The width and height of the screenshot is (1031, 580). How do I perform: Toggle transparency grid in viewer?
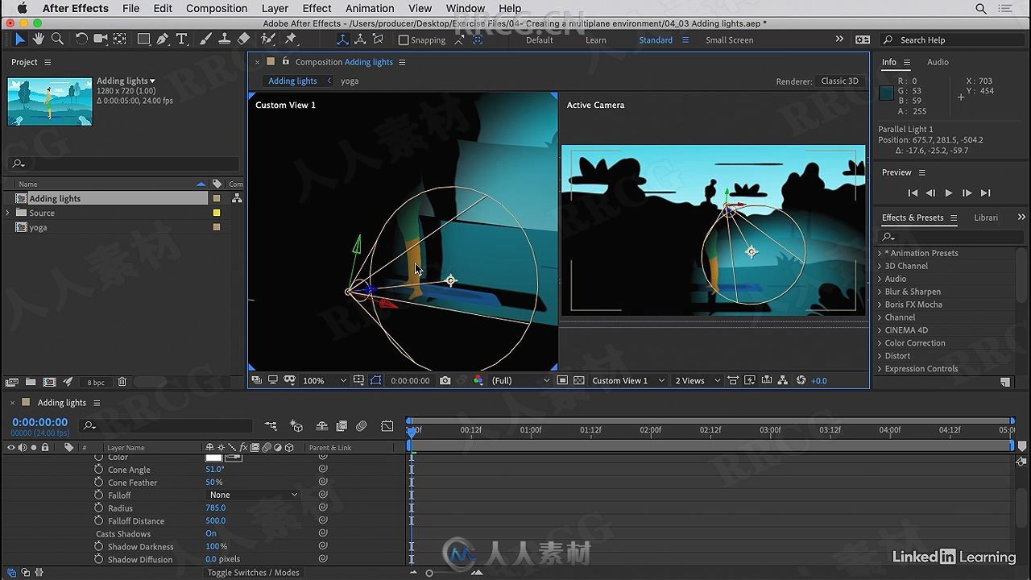[579, 380]
